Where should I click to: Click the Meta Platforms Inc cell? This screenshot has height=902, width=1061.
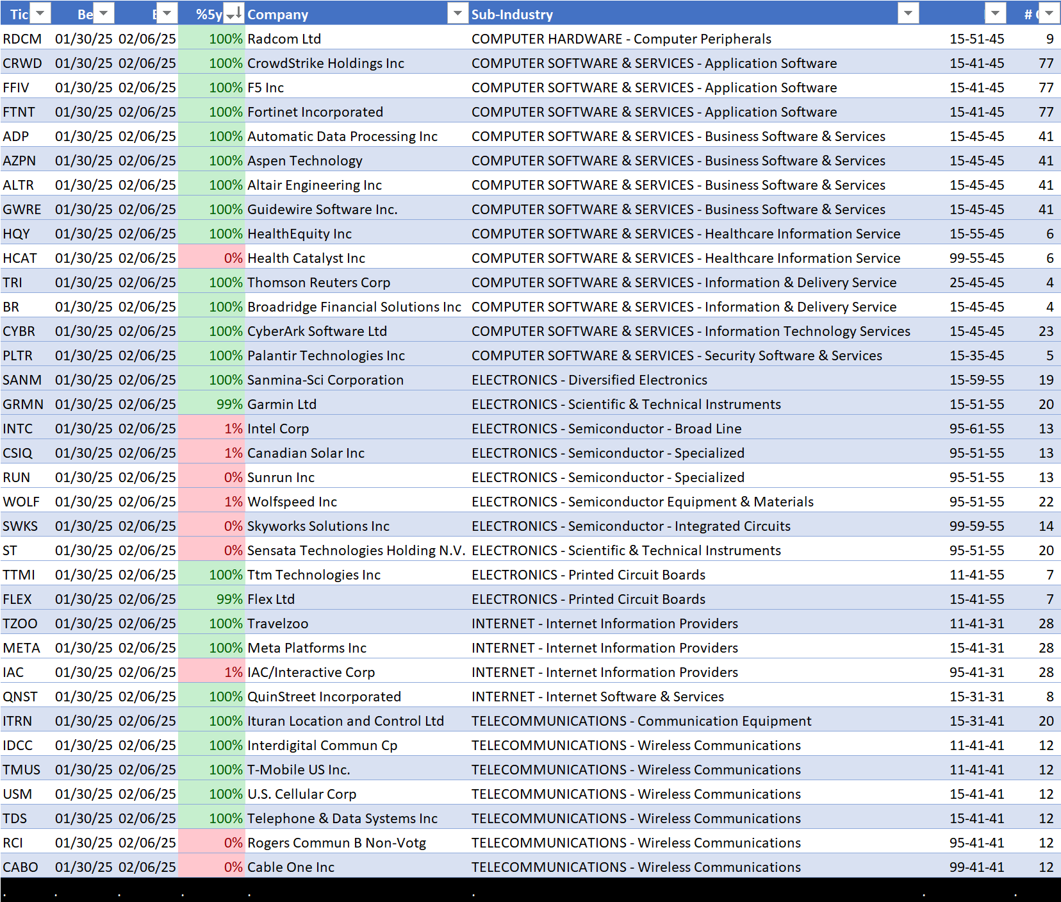[x=357, y=647]
